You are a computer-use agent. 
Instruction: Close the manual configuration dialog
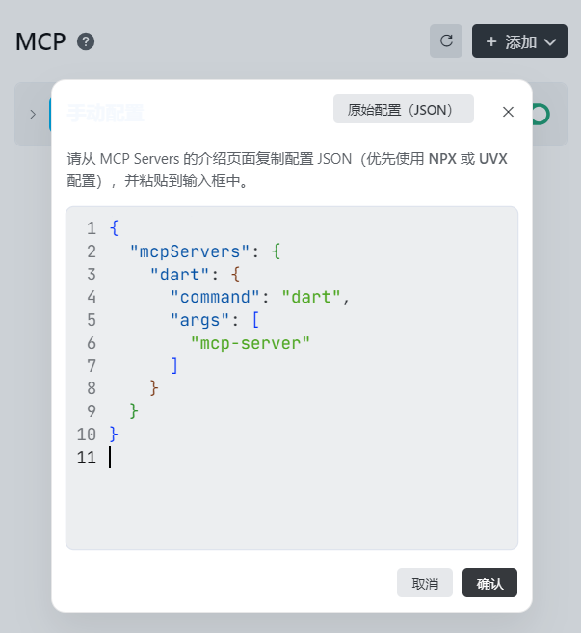pos(508,112)
